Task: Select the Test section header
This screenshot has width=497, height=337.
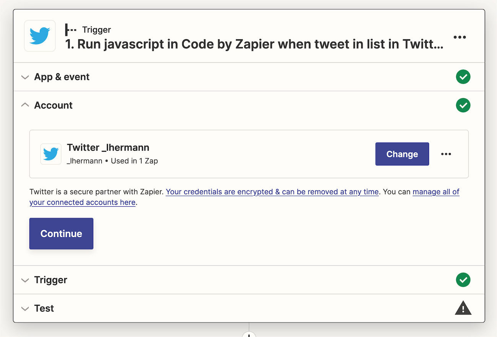Action: tap(44, 308)
